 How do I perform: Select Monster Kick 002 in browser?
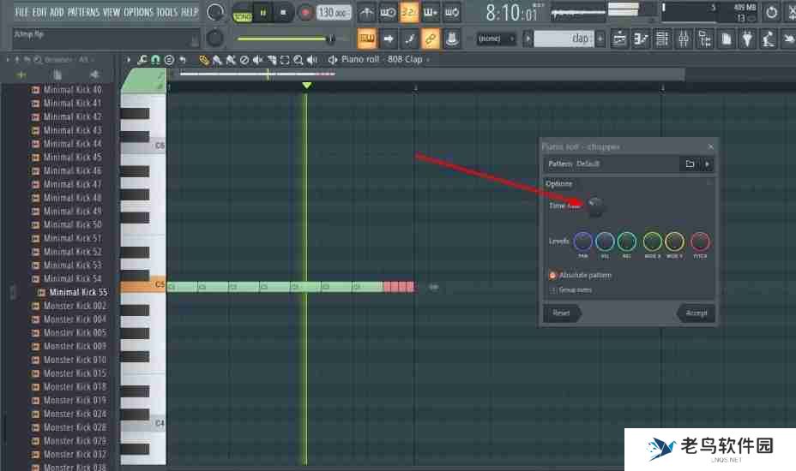point(75,306)
